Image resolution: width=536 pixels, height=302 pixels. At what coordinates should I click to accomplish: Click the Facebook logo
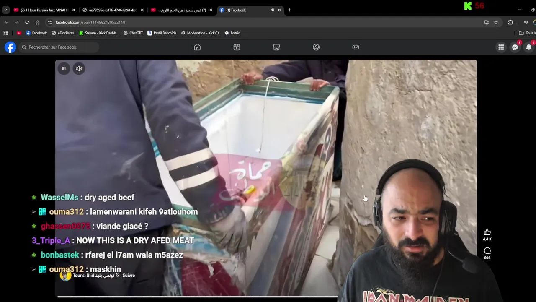10,47
